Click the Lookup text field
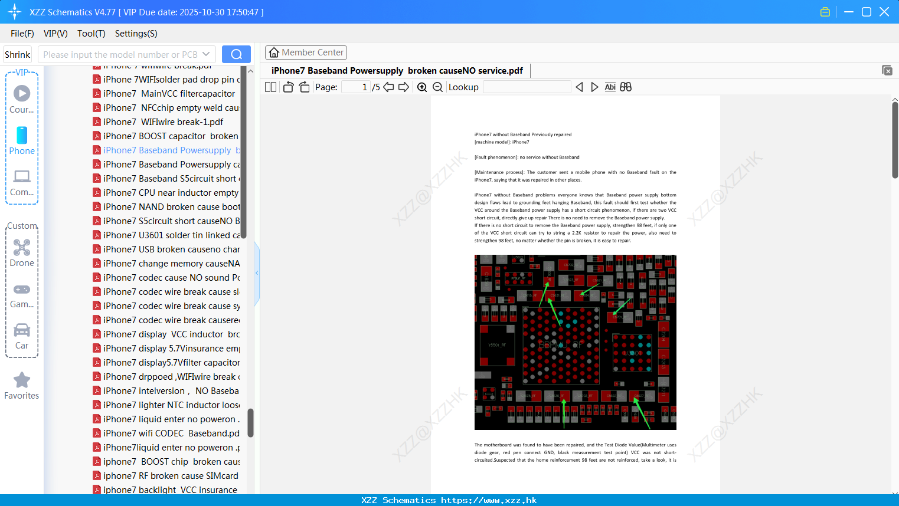This screenshot has height=506, width=899. (x=527, y=87)
